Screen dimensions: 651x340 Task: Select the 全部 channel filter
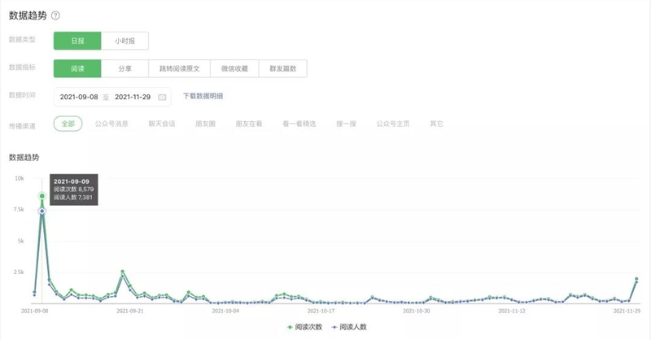point(68,124)
